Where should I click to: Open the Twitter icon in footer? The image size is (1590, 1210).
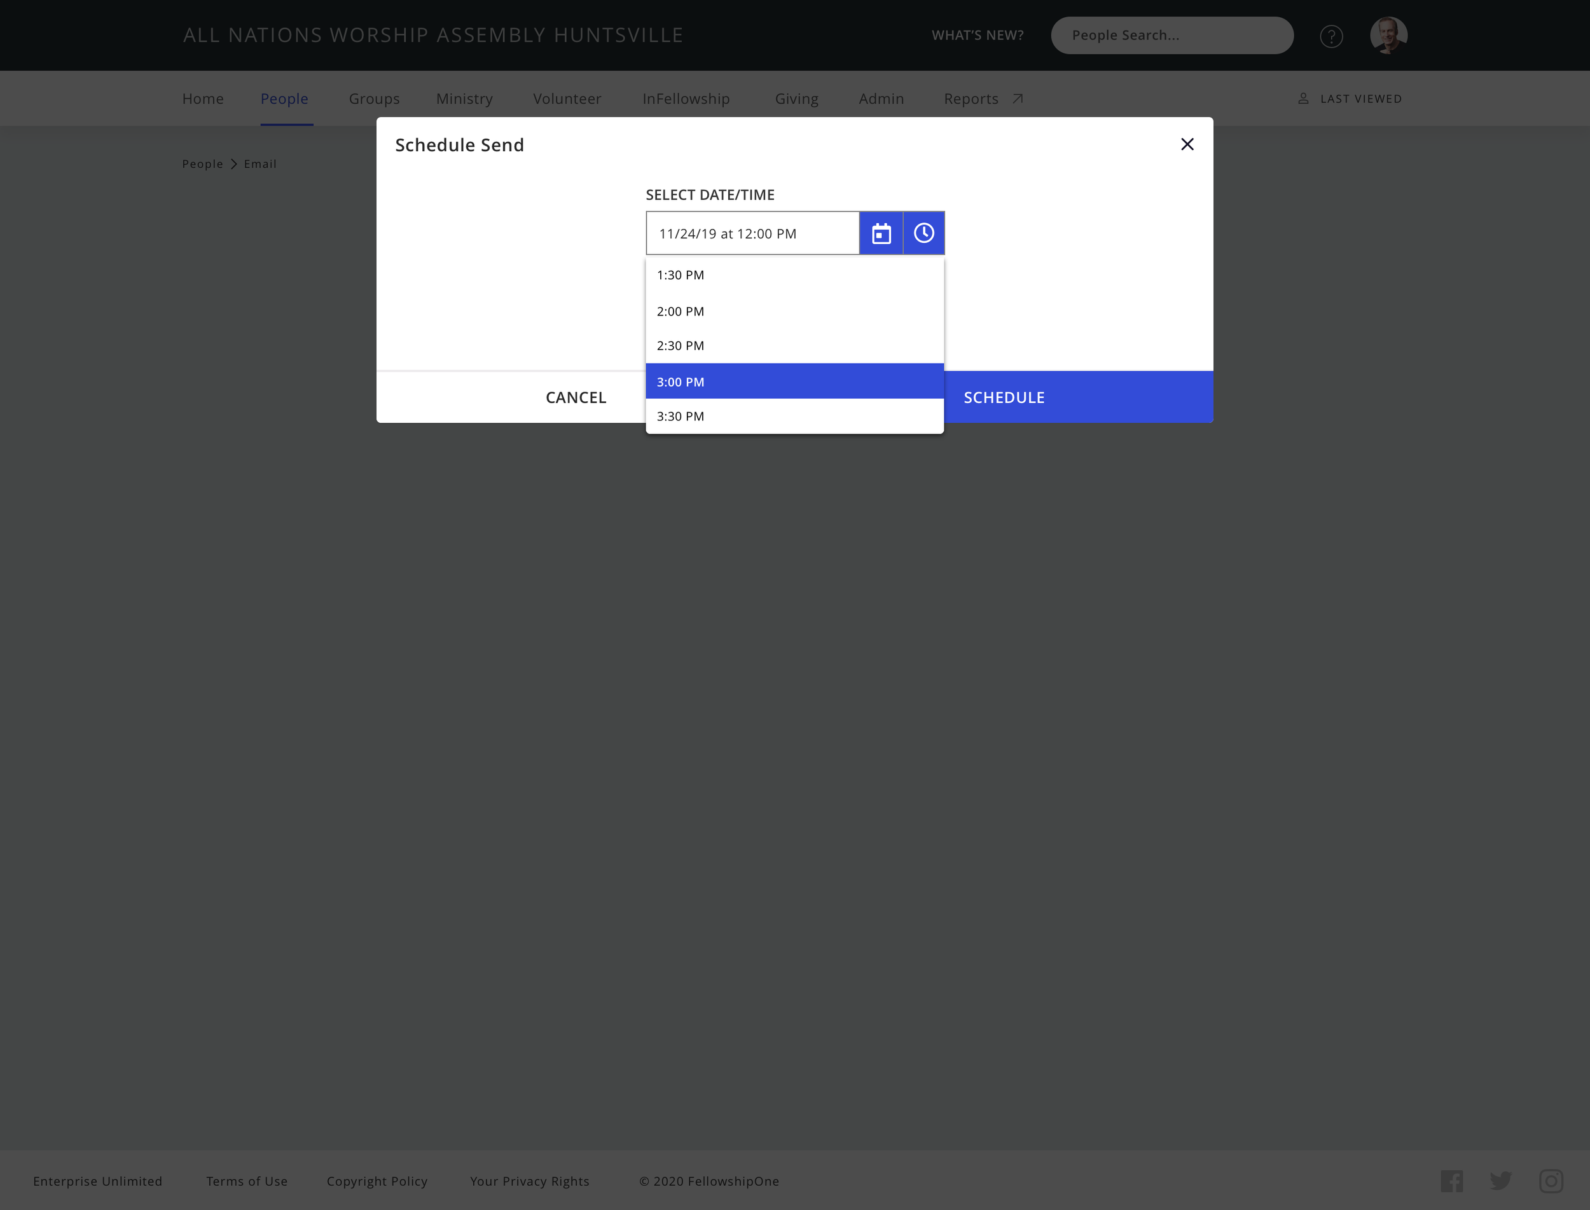pyautogui.click(x=1502, y=1181)
